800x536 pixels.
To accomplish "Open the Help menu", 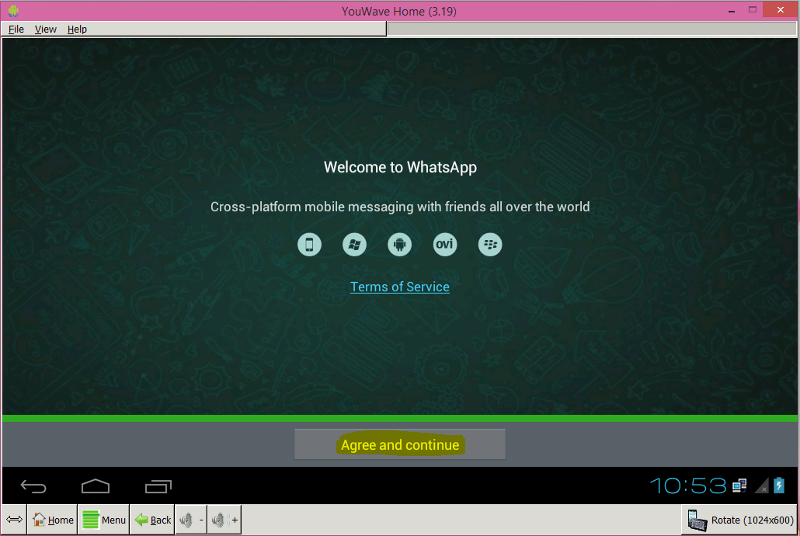I will [x=77, y=29].
